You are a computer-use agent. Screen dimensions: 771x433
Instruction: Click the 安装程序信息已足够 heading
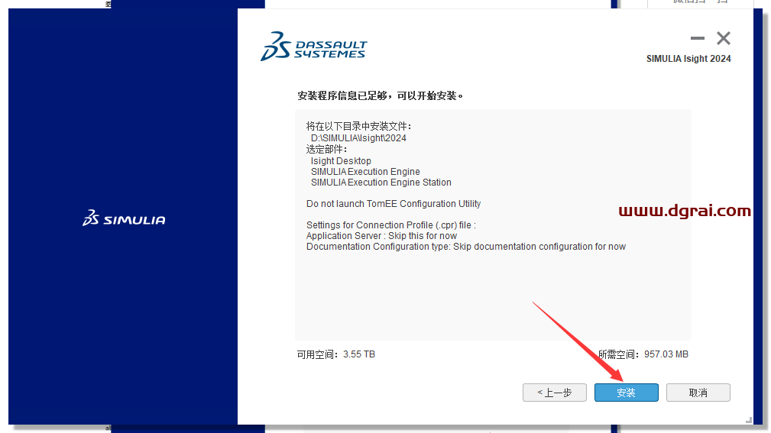tap(380, 95)
